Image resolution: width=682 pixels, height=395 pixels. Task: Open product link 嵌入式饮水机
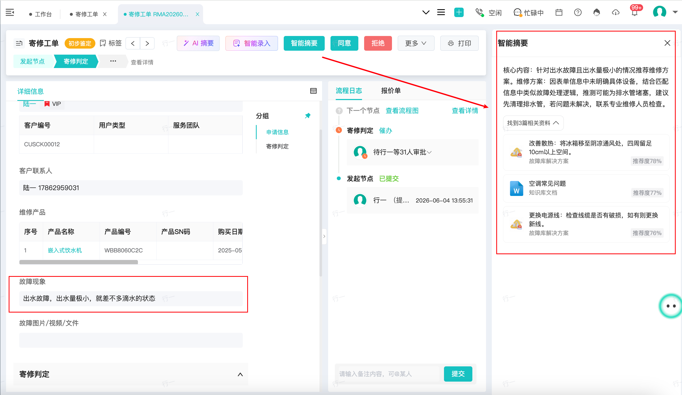pos(65,250)
